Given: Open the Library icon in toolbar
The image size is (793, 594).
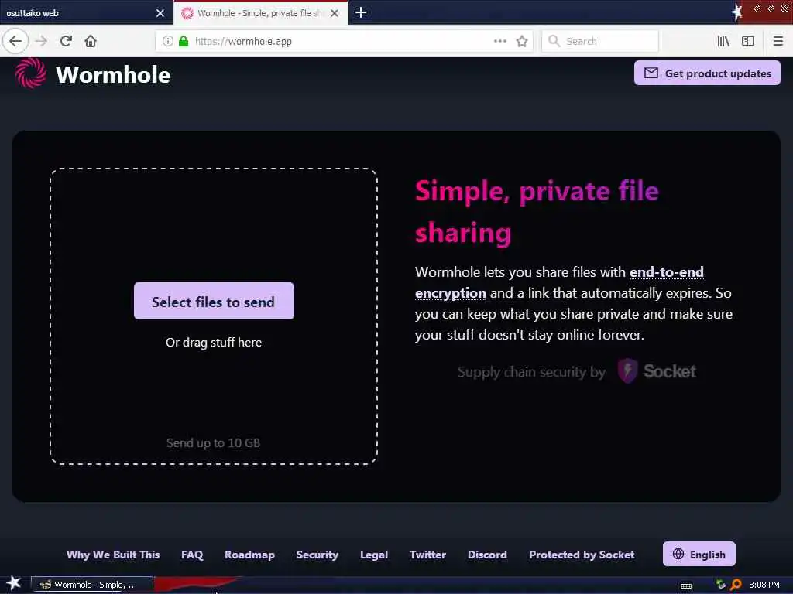Looking at the screenshot, I should [723, 41].
